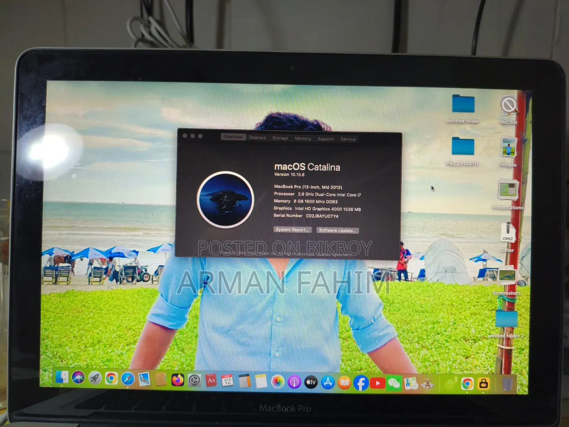The width and height of the screenshot is (569, 427).
Task: Switch to Displays tab
Action: 257,137
